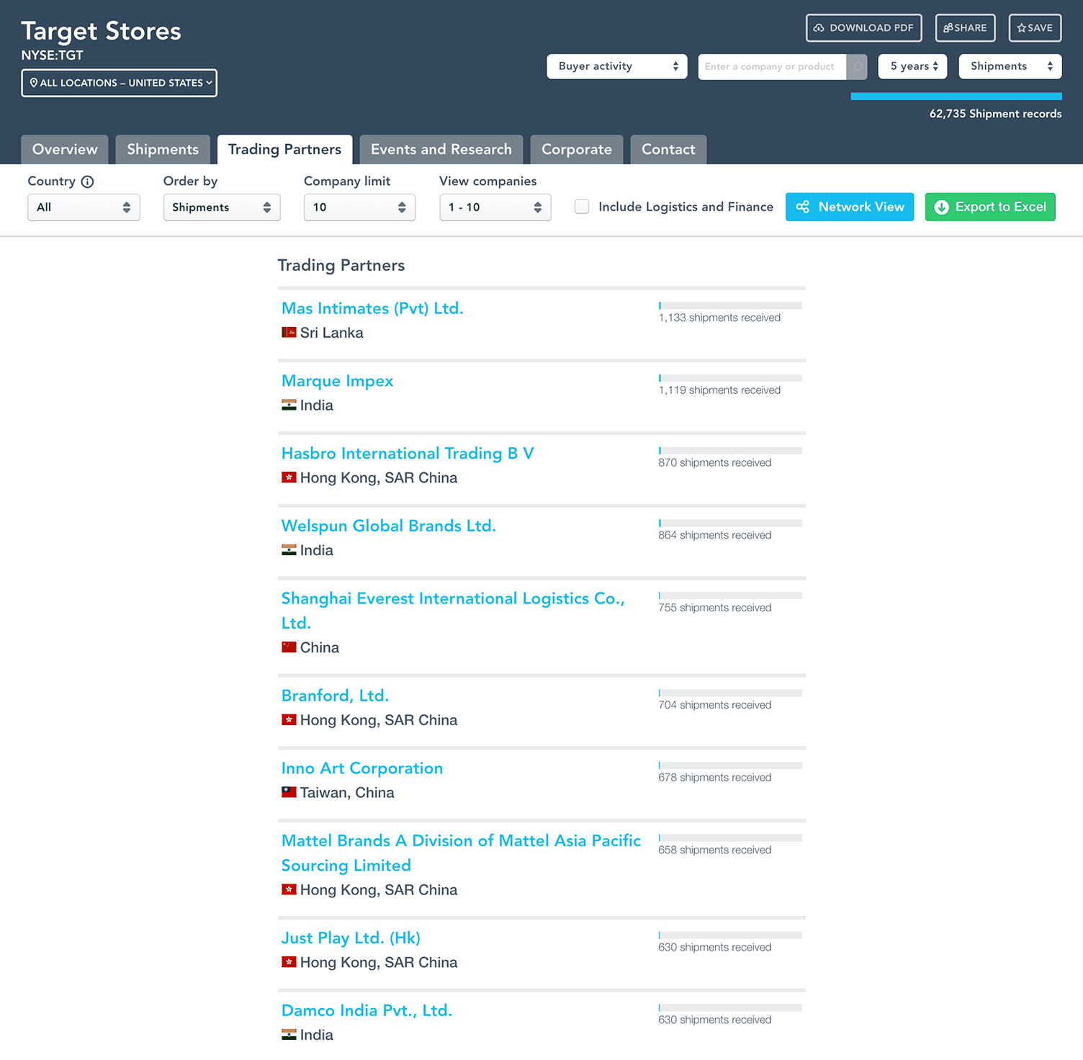Open the Events and Research tab
Viewport: 1083px width, 1060px height.
point(441,150)
